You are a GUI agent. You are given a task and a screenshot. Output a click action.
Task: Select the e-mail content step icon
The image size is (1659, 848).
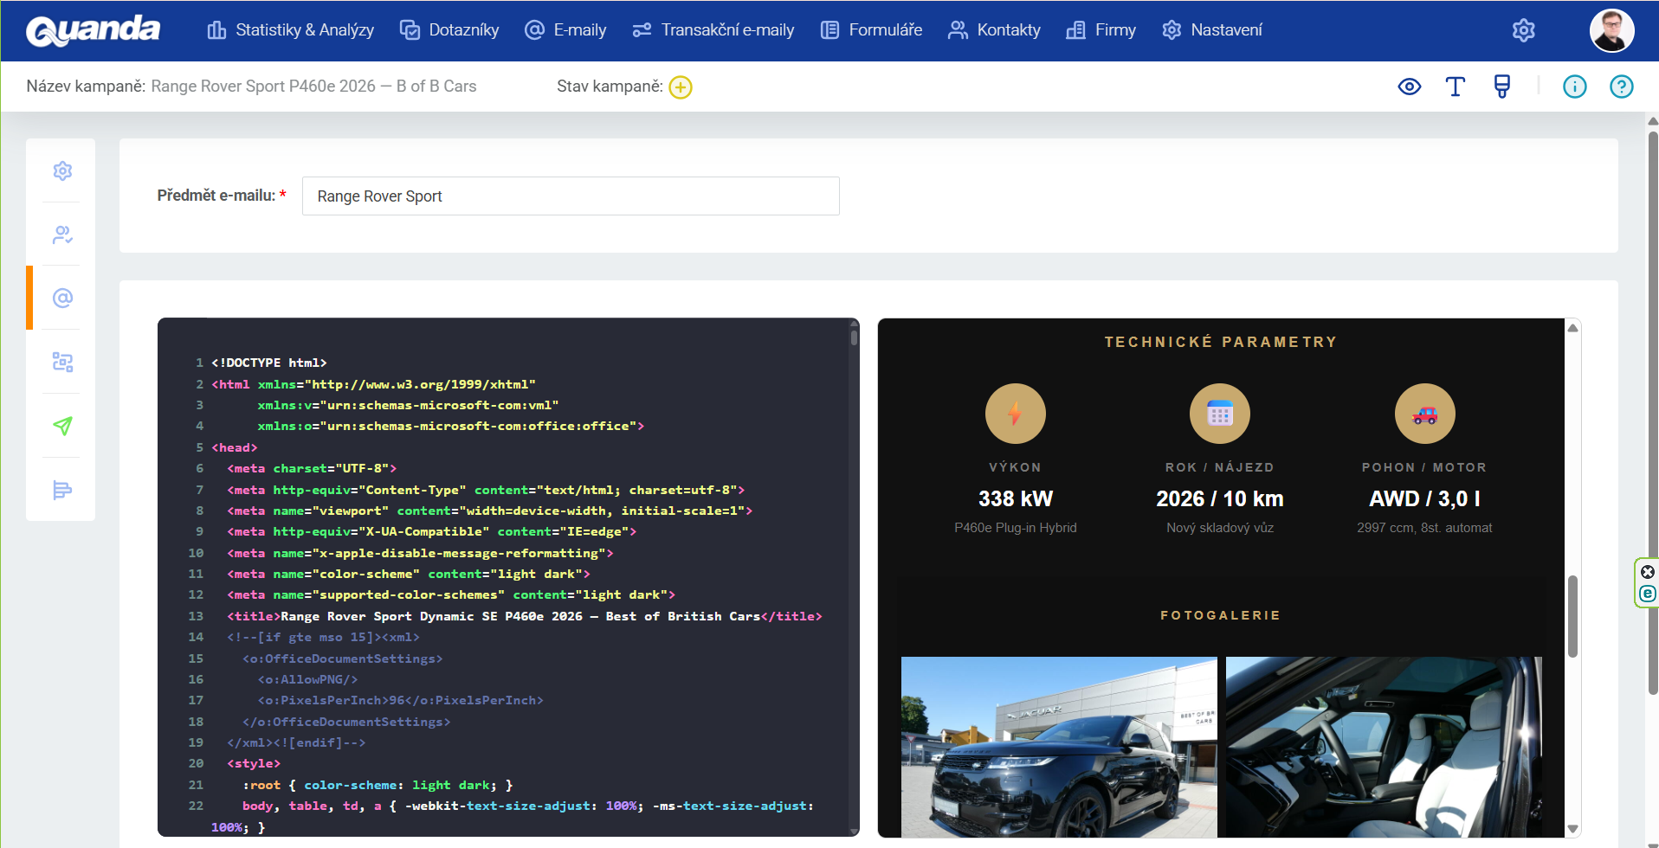point(62,299)
